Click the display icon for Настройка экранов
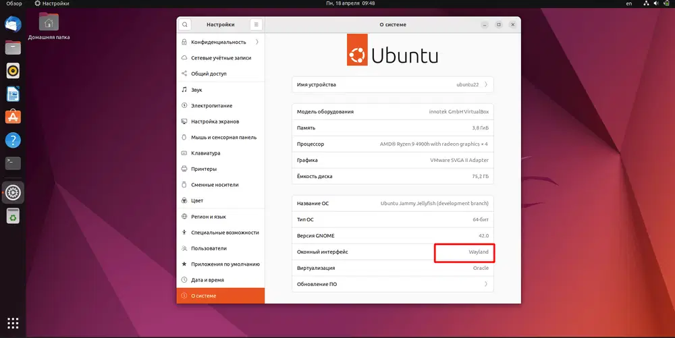The width and height of the screenshot is (675, 338). 184,121
